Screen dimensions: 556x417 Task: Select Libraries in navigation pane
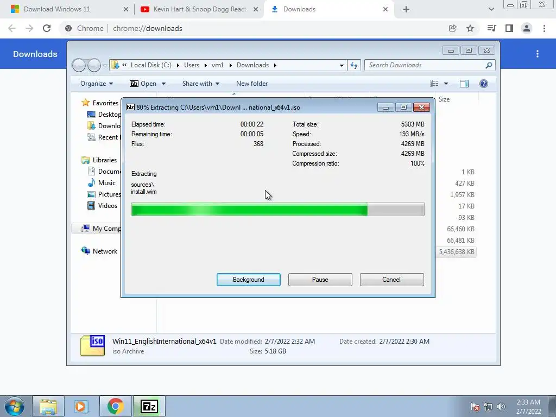99,160
